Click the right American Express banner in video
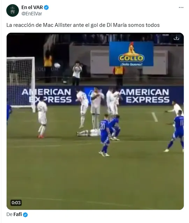This screenshot has width=189, height=223. 144,96
